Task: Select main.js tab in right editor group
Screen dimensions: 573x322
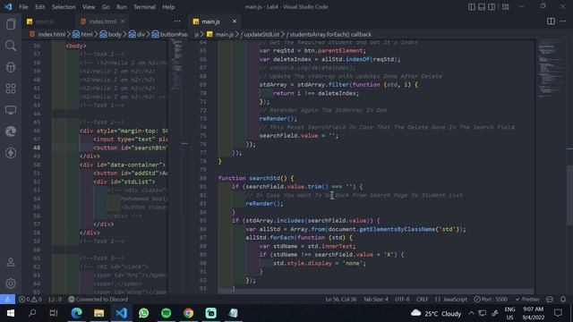Action: tap(211, 21)
